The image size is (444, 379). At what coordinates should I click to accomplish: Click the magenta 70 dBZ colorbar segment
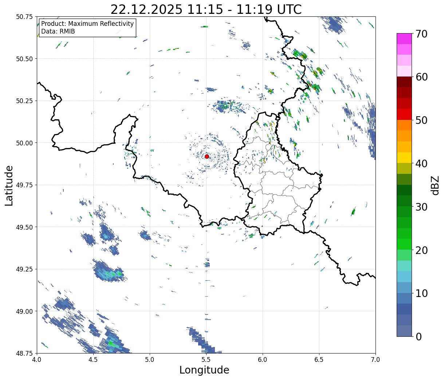[404, 39]
